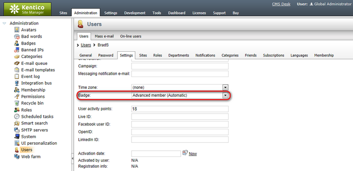Click the Membership icon in the tree

[16, 90]
